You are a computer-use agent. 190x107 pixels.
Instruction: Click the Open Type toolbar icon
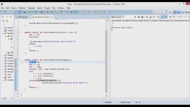tap(58, 12)
